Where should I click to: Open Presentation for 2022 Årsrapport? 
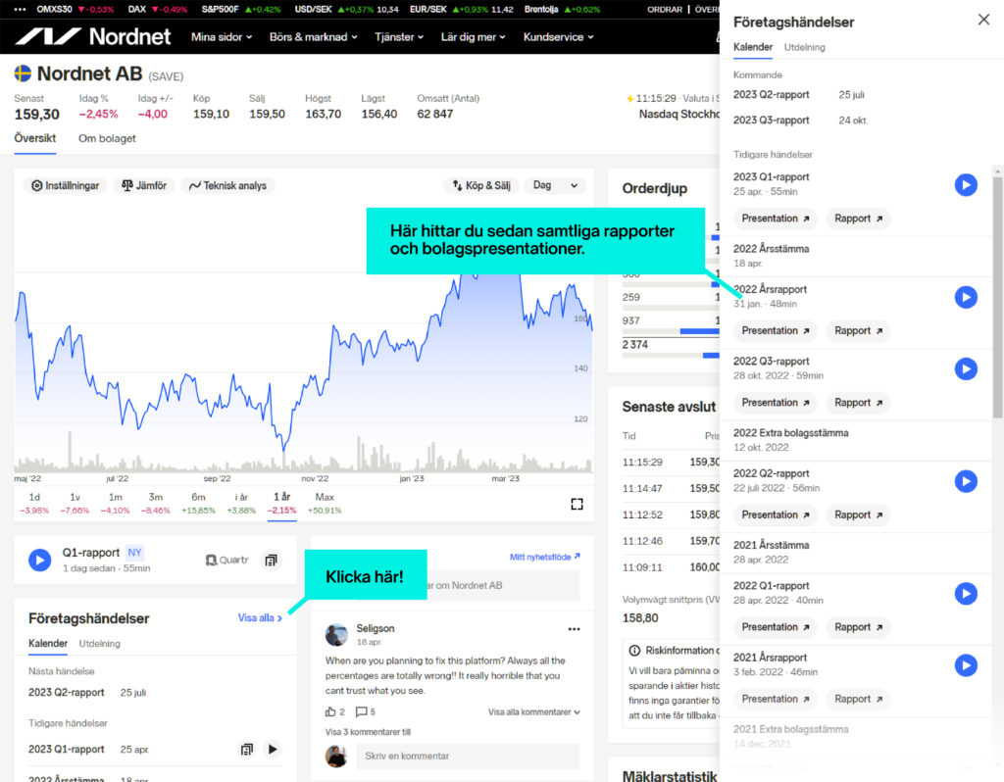pyautogui.click(x=775, y=331)
